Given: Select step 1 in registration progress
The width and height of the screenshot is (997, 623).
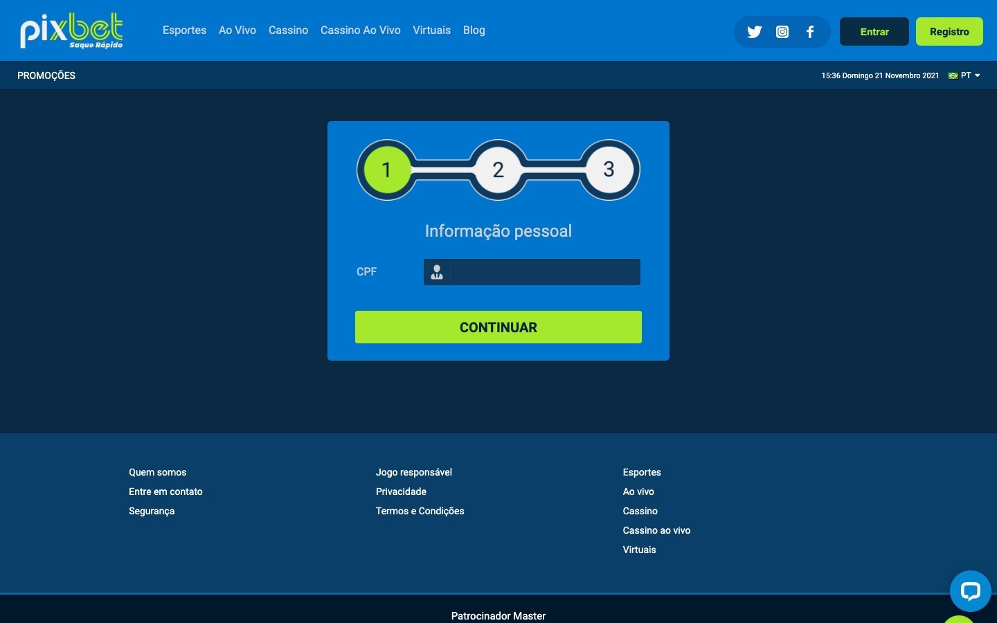Looking at the screenshot, I should tap(386, 170).
